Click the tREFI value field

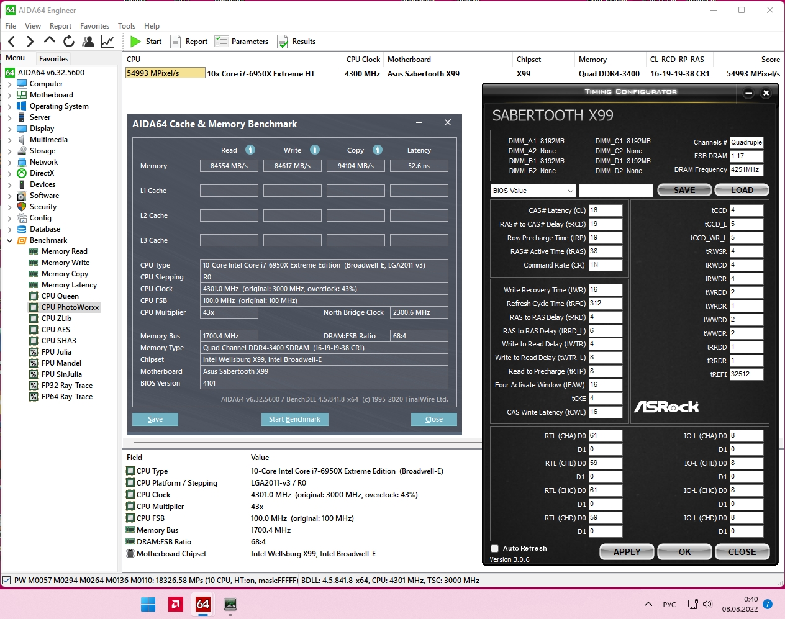(x=746, y=374)
